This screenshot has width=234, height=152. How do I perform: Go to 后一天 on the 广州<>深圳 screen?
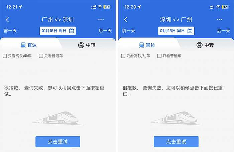105,31
